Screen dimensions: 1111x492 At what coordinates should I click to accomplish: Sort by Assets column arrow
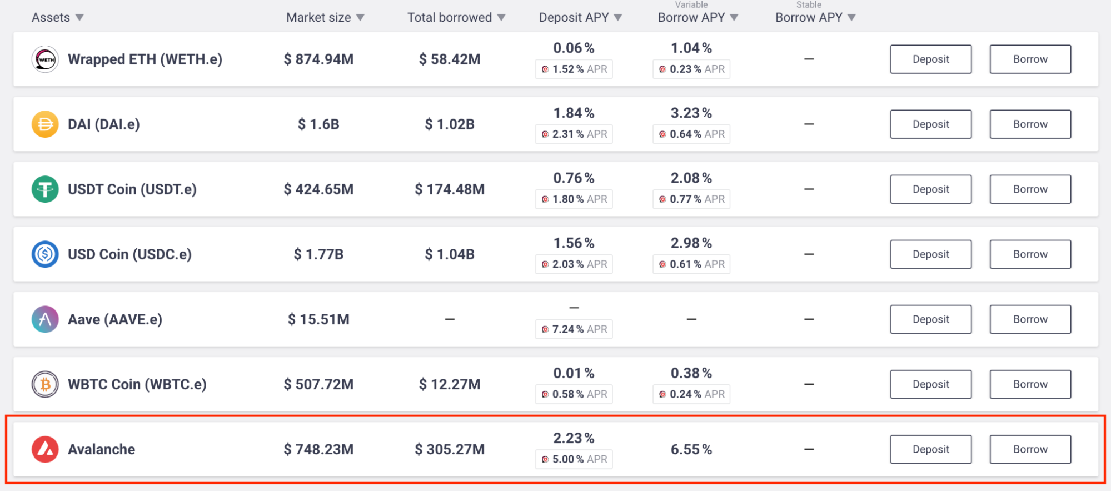(x=79, y=18)
